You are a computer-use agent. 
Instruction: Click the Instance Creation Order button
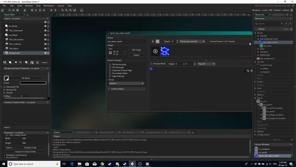(25, 152)
